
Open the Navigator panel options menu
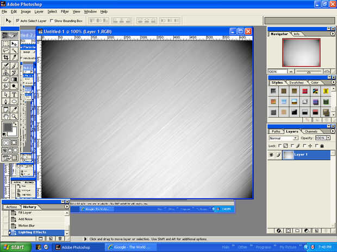333,34
